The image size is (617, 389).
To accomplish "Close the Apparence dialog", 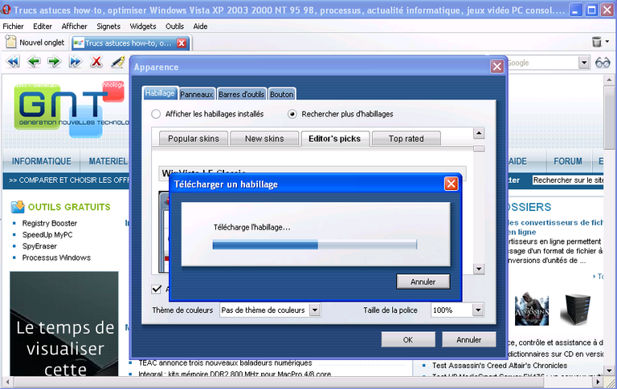I will [497, 67].
